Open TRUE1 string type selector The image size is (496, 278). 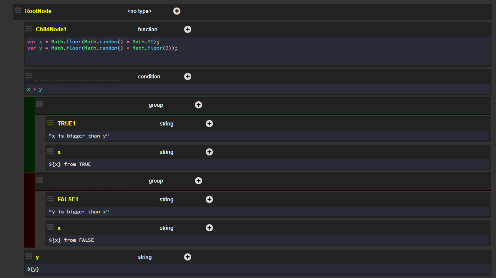coord(167,123)
